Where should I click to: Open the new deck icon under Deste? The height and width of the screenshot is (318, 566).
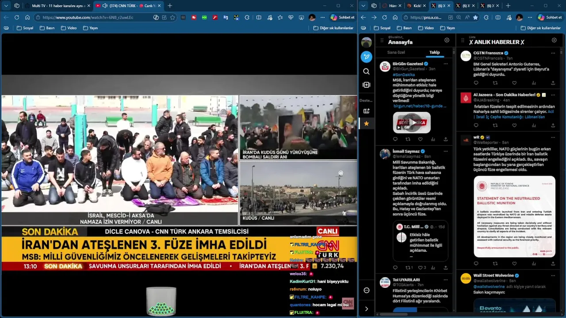click(x=366, y=111)
